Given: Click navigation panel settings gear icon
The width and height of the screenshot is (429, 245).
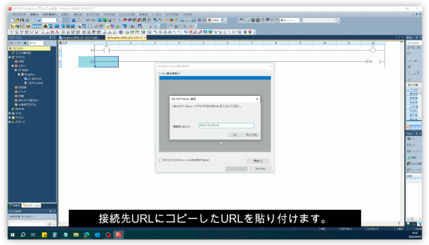Looking at the screenshot, I should click(x=25, y=43).
